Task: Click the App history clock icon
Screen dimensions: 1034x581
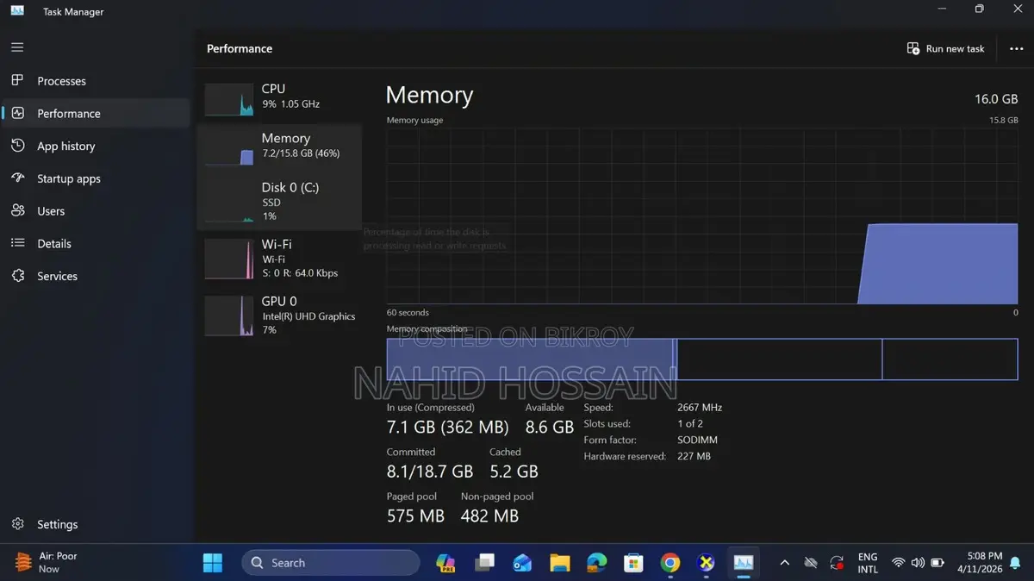Action: [x=17, y=146]
